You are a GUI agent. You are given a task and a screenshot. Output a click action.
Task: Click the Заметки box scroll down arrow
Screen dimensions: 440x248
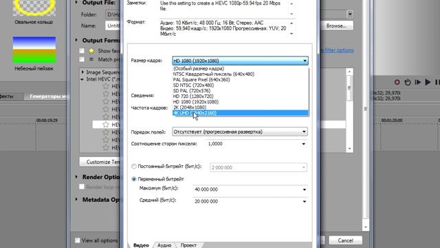tap(291, 14)
